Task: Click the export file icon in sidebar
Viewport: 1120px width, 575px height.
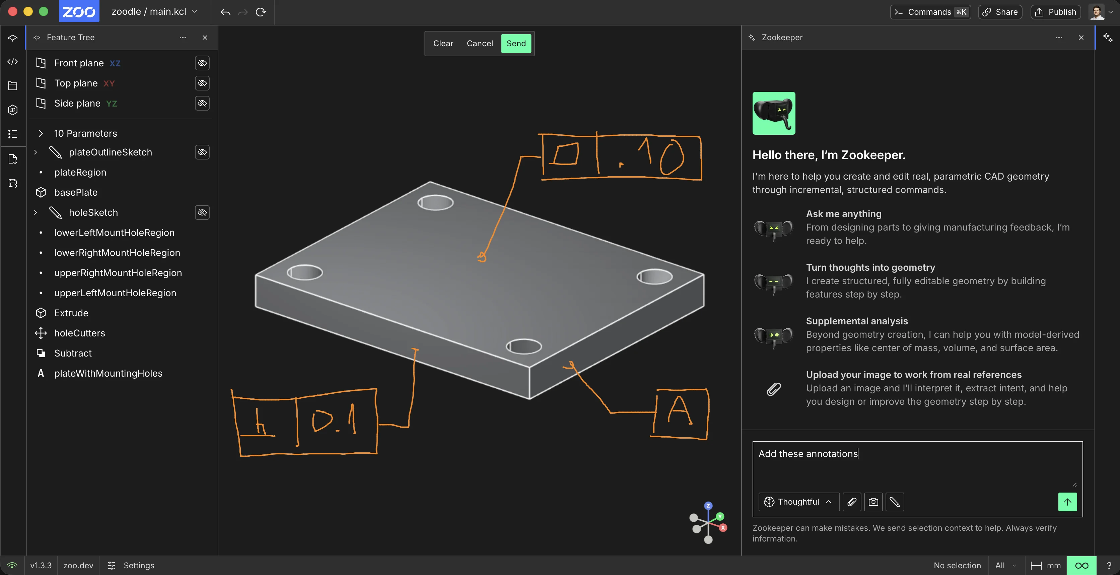Action: click(x=13, y=159)
